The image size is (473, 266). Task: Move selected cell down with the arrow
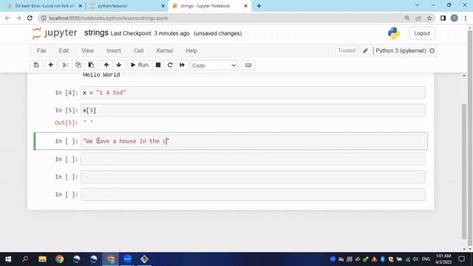pos(118,65)
